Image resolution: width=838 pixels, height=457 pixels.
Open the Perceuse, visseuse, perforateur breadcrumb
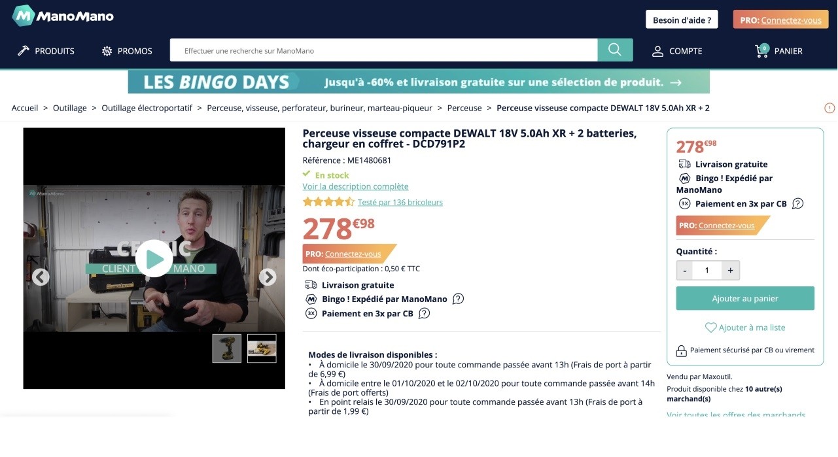click(x=320, y=108)
